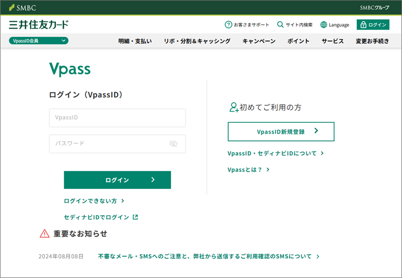Open the キャンペーン menu

pos(259,41)
